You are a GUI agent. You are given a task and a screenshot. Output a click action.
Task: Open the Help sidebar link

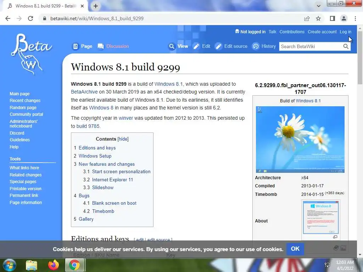click(x=14, y=147)
